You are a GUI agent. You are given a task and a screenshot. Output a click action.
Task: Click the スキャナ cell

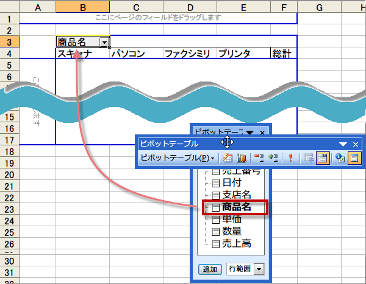[82, 54]
